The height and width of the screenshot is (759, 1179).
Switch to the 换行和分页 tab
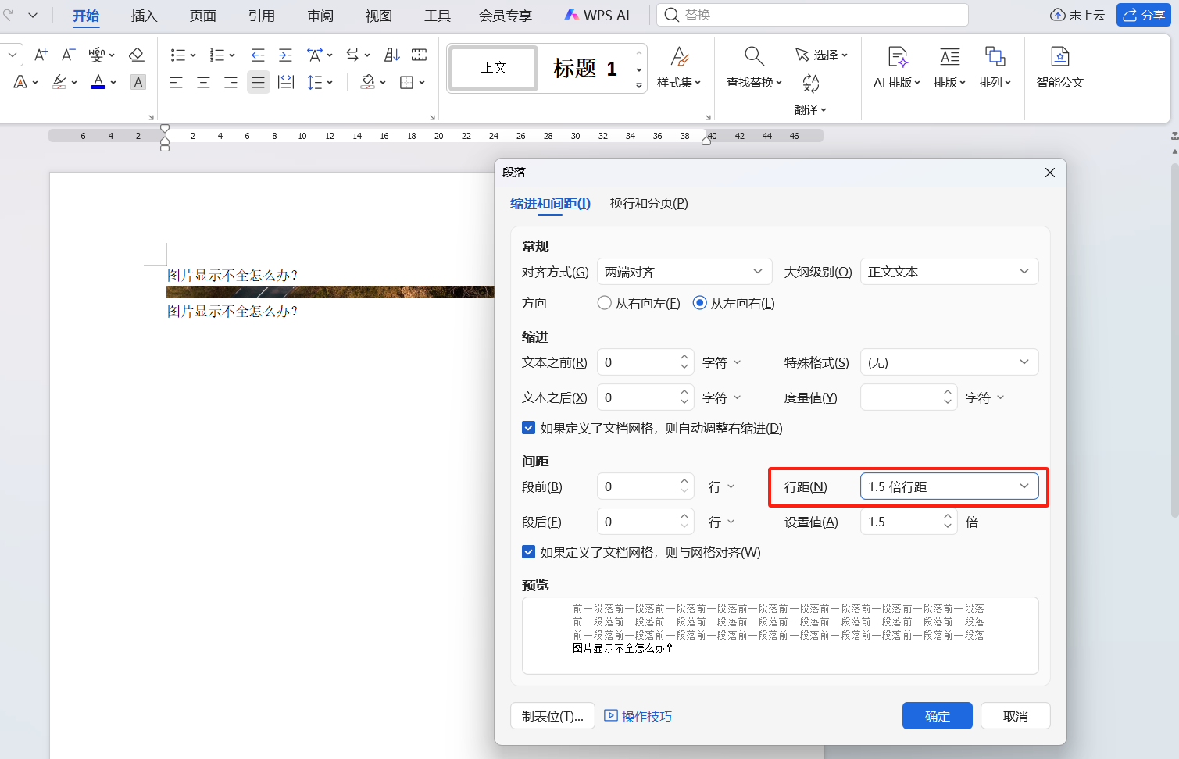pyautogui.click(x=648, y=203)
